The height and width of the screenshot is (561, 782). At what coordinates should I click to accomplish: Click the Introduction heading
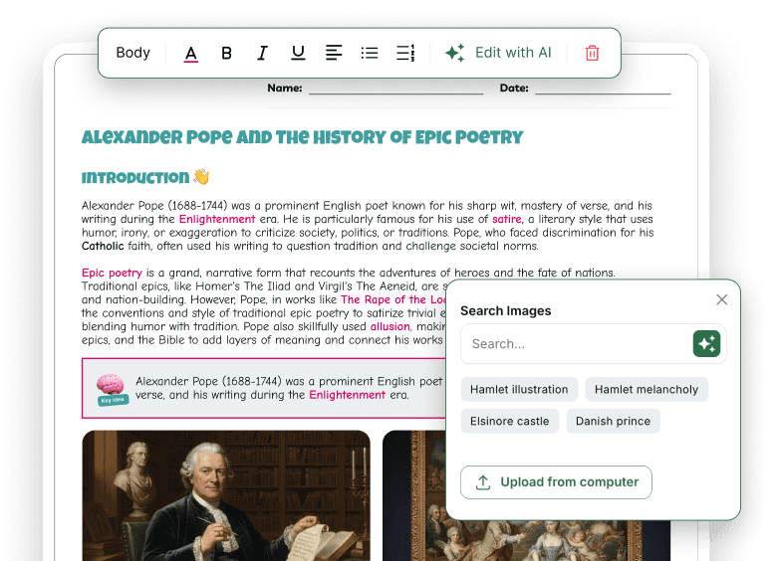pos(135,178)
